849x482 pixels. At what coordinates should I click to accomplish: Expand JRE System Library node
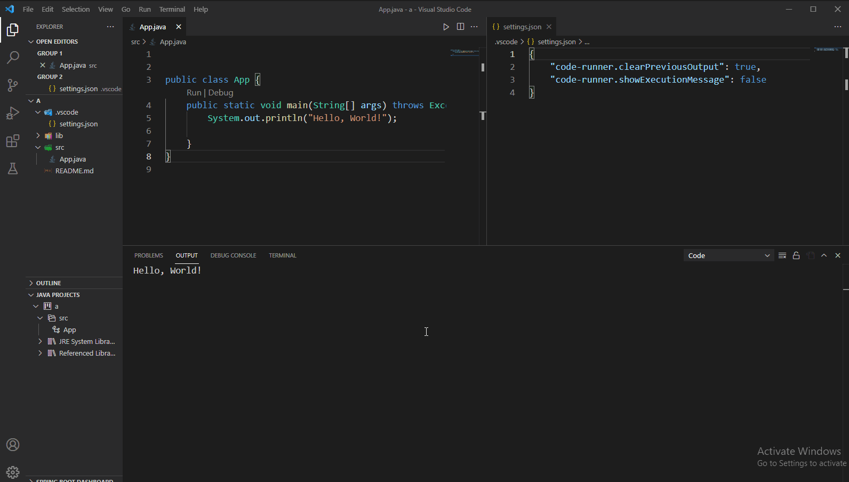point(40,341)
